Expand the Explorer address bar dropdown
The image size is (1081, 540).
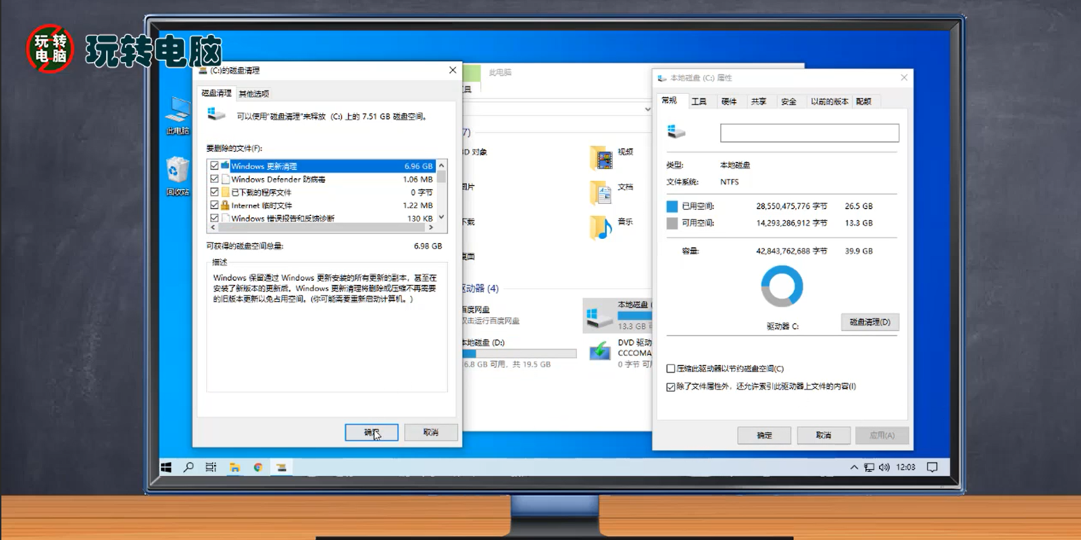(x=648, y=109)
